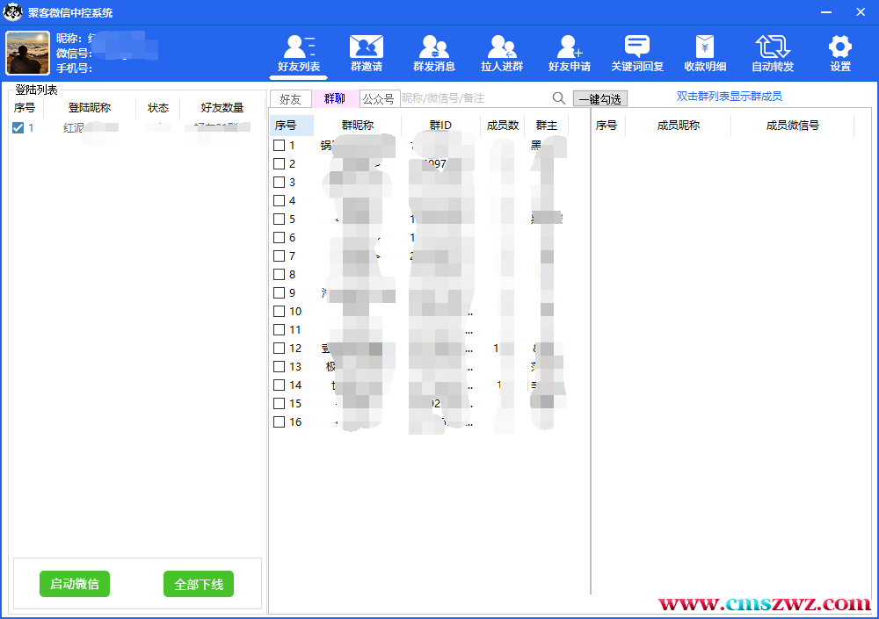The height and width of the screenshot is (619, 879).
Task: Switch to the 好友 tab
Action: [290, 99]
